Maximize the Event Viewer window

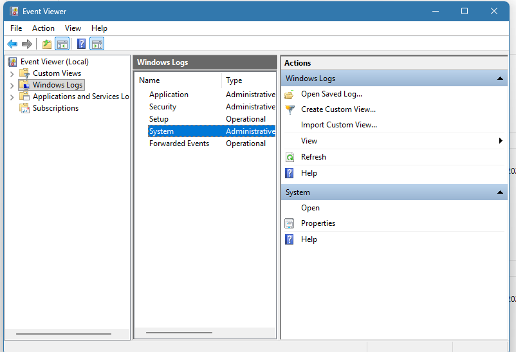pos(465,11)
